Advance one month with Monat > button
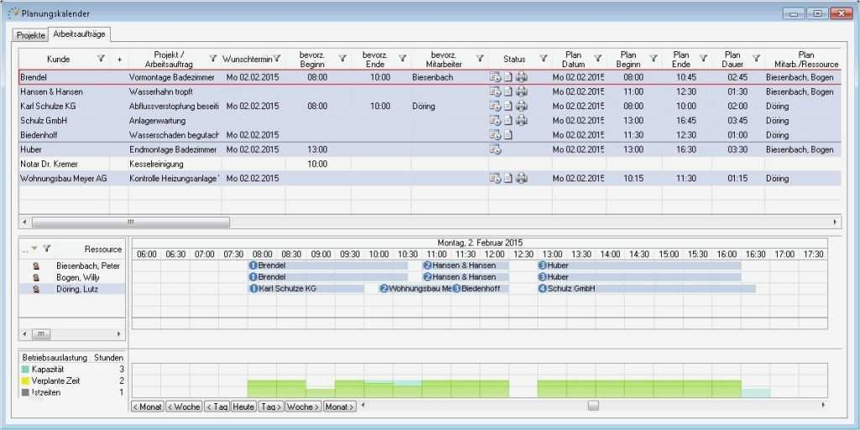Viewport: 860px width, 430px height. click(x=339, y=406)
